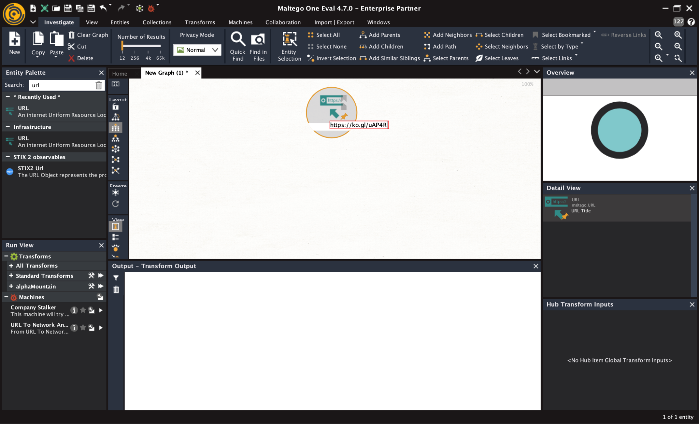Click the URL entity label text box on graph
699x424 pixels.
coord(359,125)
